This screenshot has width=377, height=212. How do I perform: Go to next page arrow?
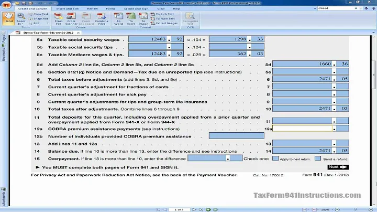coord(194,209)
